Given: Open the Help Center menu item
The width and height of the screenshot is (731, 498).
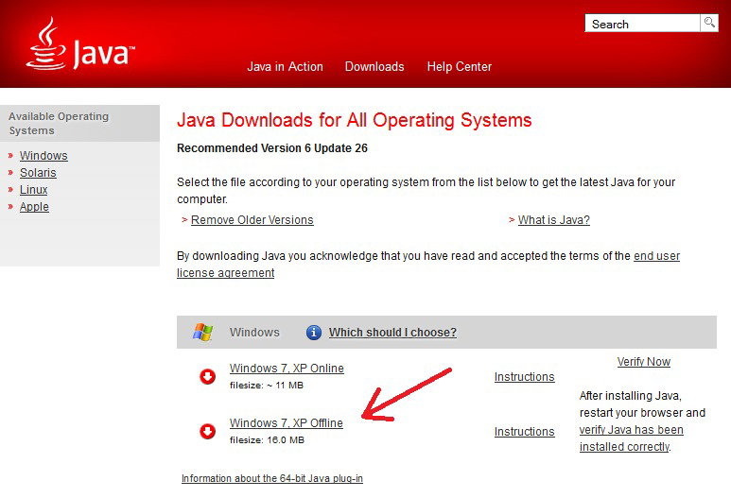Looking at the screenshot, I should point(460,66).
